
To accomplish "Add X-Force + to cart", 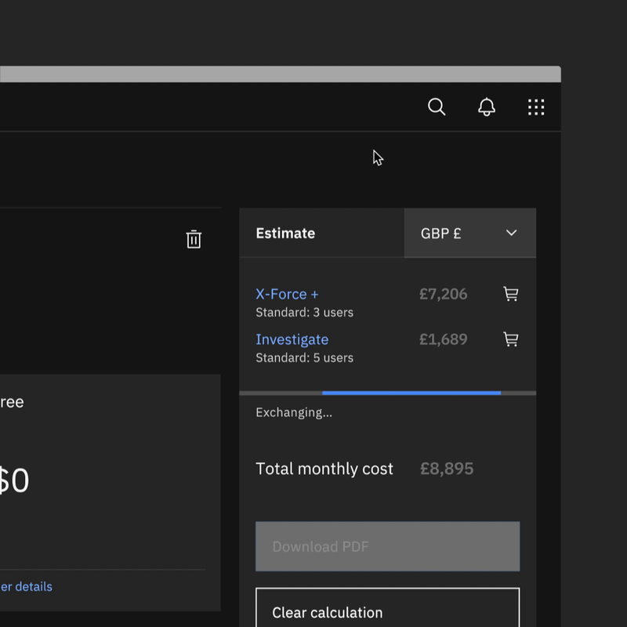I will coord(511,294).
